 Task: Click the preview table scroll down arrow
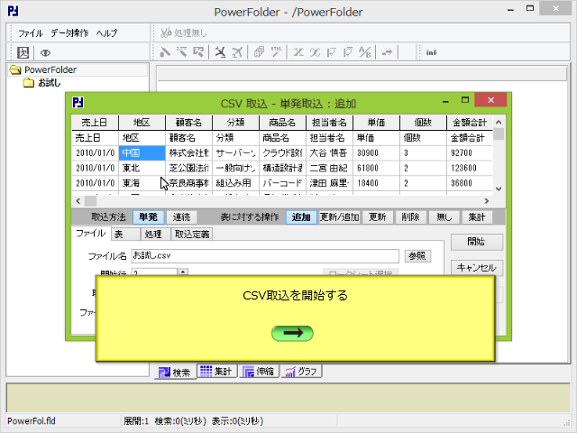[x=499, y=189]
